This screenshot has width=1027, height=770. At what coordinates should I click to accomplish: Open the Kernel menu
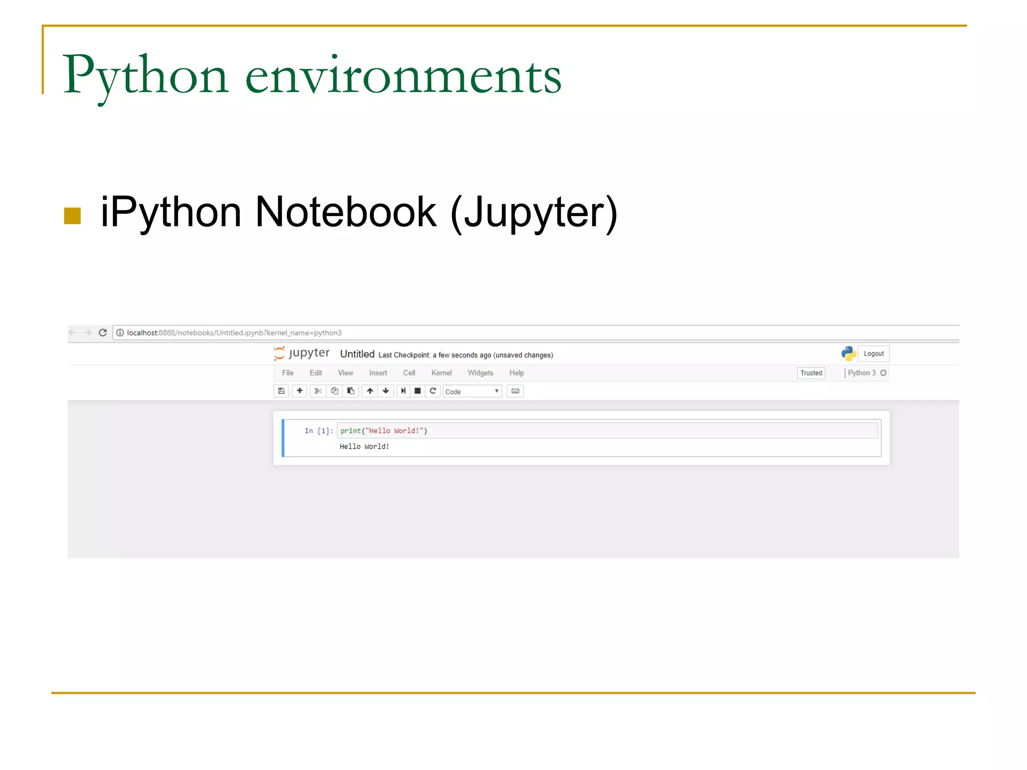[x=442, y=373]
